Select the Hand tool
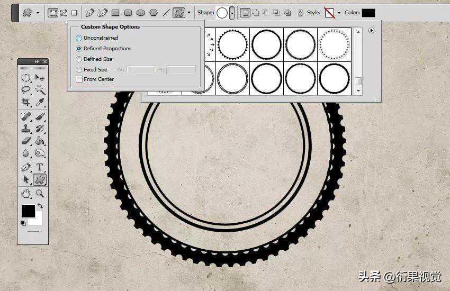 (26, 193)
